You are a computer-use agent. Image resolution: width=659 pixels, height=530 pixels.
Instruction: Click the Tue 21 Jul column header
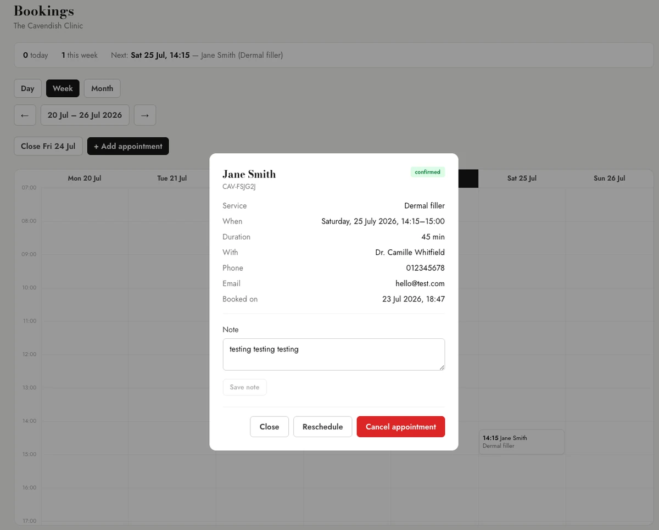pos(172,178)
